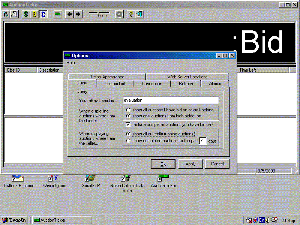The height and width of the screenshot is (225, 300).
Task: Select the yellow B toolbar button
Action: (34, 14)
